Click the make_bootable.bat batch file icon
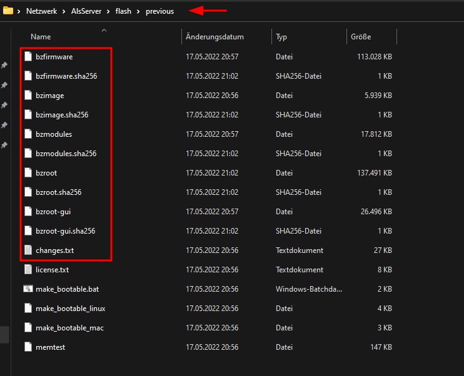Image resolution: width=464 pixels, height=376 pixels. point(28,289)
